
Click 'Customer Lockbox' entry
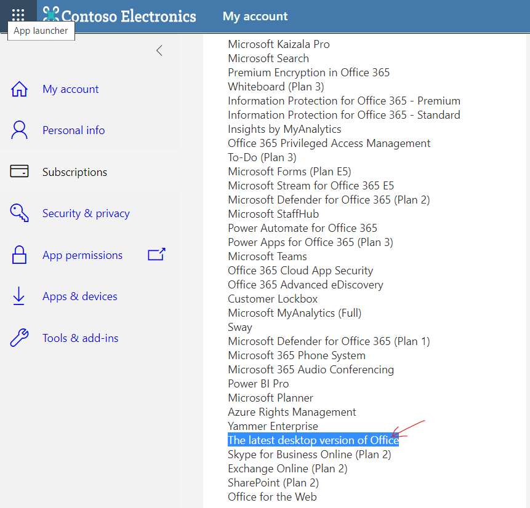pyautogui.click(x=273, y=299)
